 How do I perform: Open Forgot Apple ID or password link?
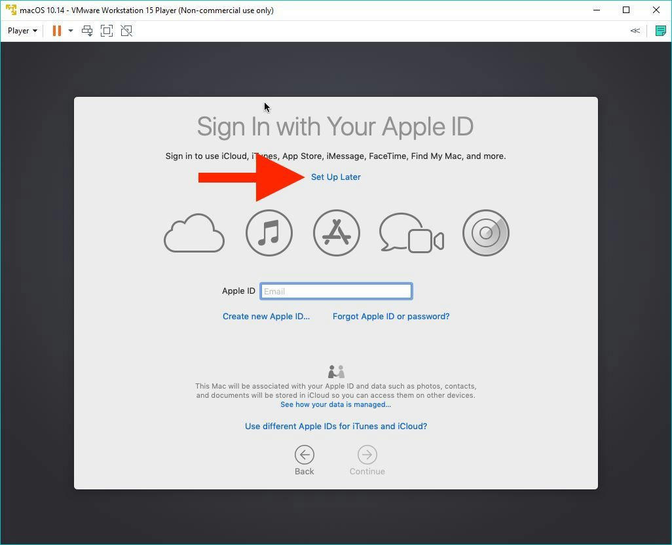pos(391,316)
